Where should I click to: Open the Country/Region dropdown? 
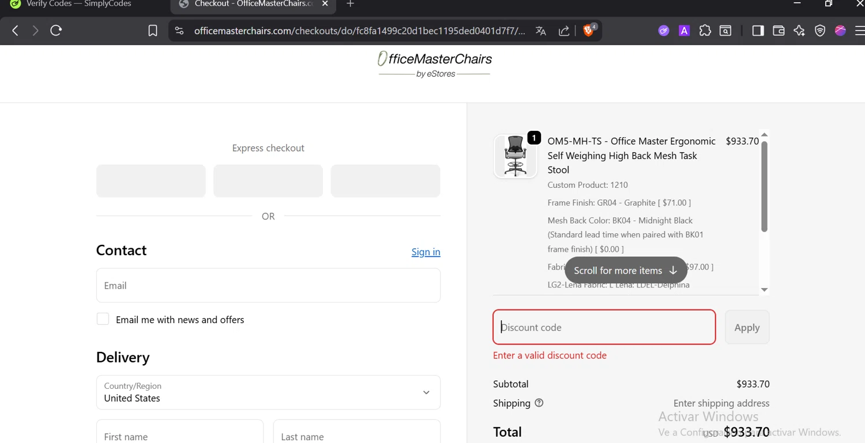point(268,392)
